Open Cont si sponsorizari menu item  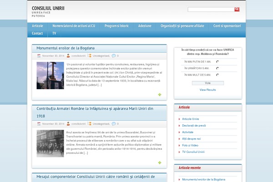coord(227,26)
